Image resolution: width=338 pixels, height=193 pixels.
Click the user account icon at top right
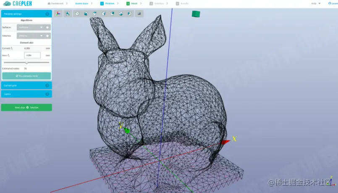[x=330, y=3]
